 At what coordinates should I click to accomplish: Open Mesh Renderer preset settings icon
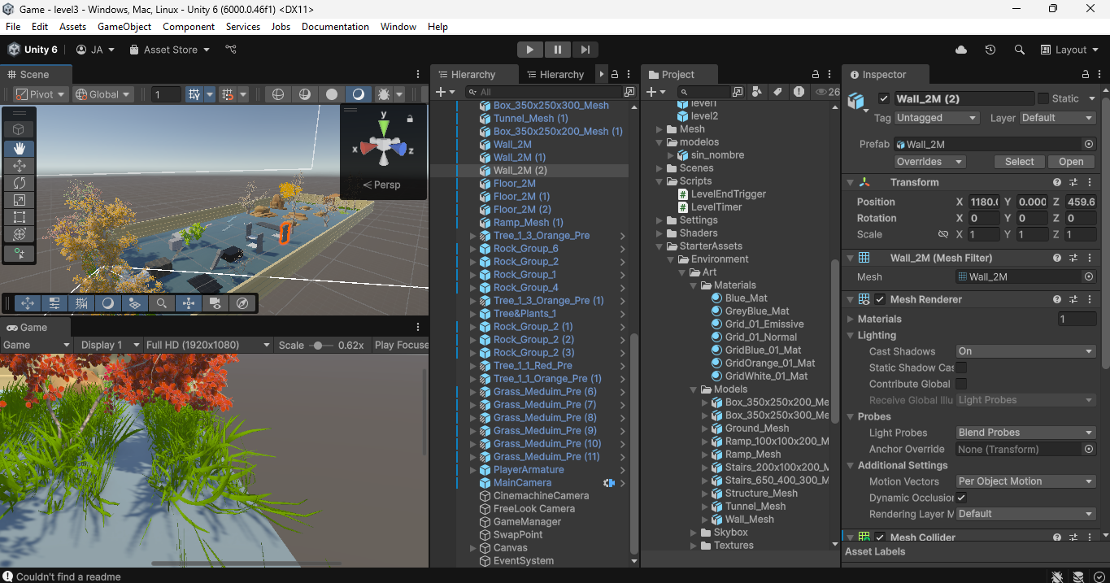[1073, 299]
